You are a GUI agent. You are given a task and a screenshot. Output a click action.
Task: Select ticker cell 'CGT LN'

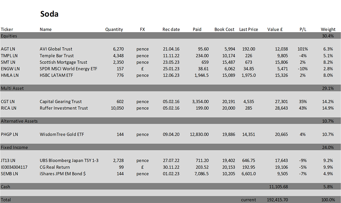(8, 101)
